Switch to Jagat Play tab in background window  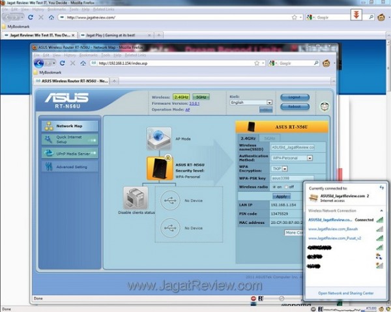[x=115, y=35]
